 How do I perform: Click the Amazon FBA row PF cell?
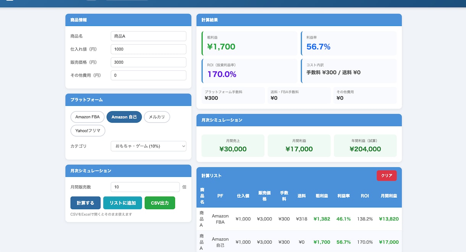point(220,219)
